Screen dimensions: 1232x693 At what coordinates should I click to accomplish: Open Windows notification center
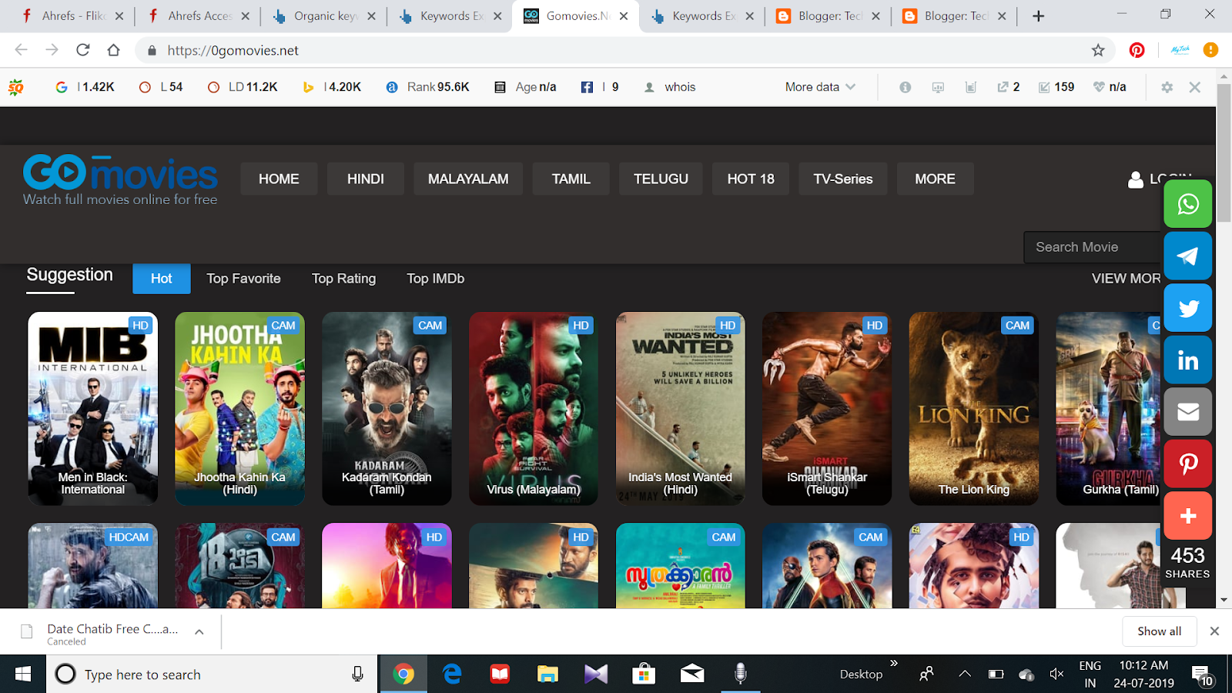1203,675
